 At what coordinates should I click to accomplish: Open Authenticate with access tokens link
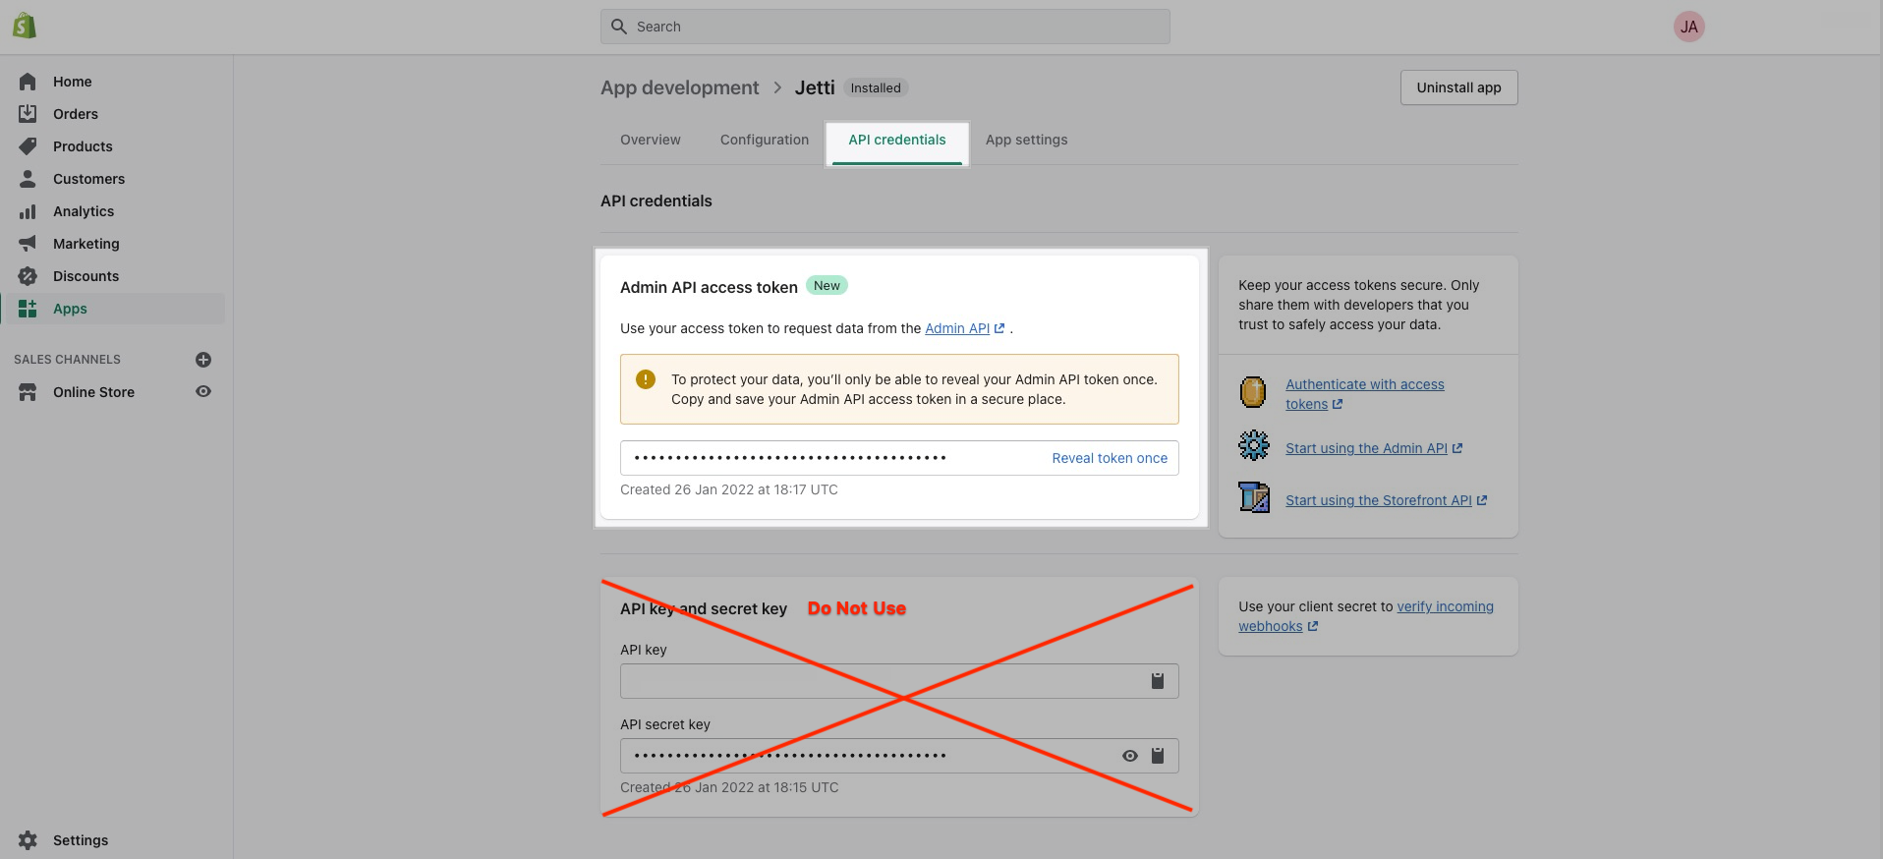click(x=1364, y=394)
